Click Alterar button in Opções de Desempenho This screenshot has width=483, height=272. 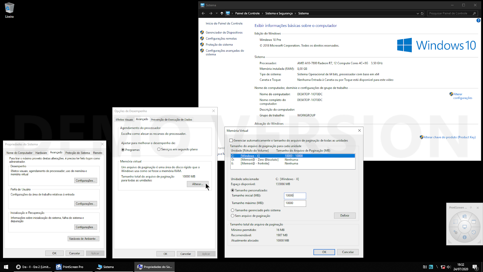pyautogui.click(x=198, y=184)
